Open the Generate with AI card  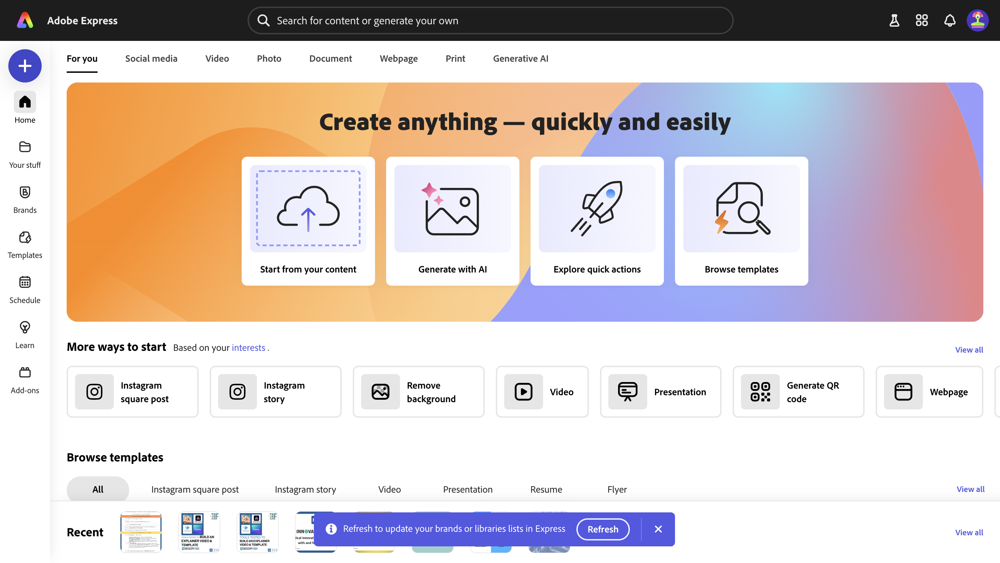[x=452, y=221]
